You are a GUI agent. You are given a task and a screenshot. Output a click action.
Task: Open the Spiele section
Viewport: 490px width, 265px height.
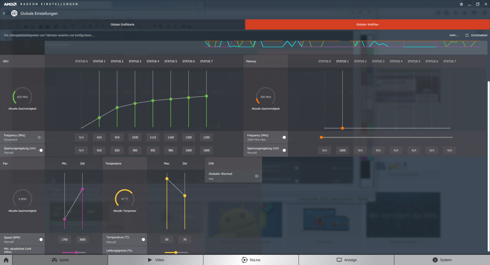point(60,260)
